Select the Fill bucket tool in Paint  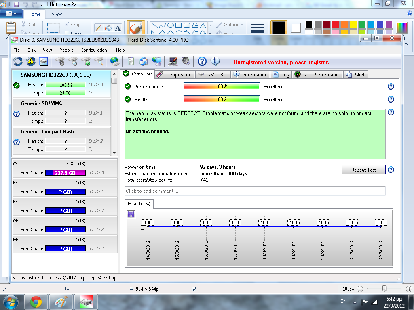pyautogui.click(x=108, y=28)
